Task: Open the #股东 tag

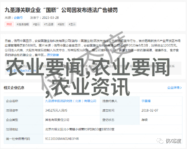Action: (61, 24)
